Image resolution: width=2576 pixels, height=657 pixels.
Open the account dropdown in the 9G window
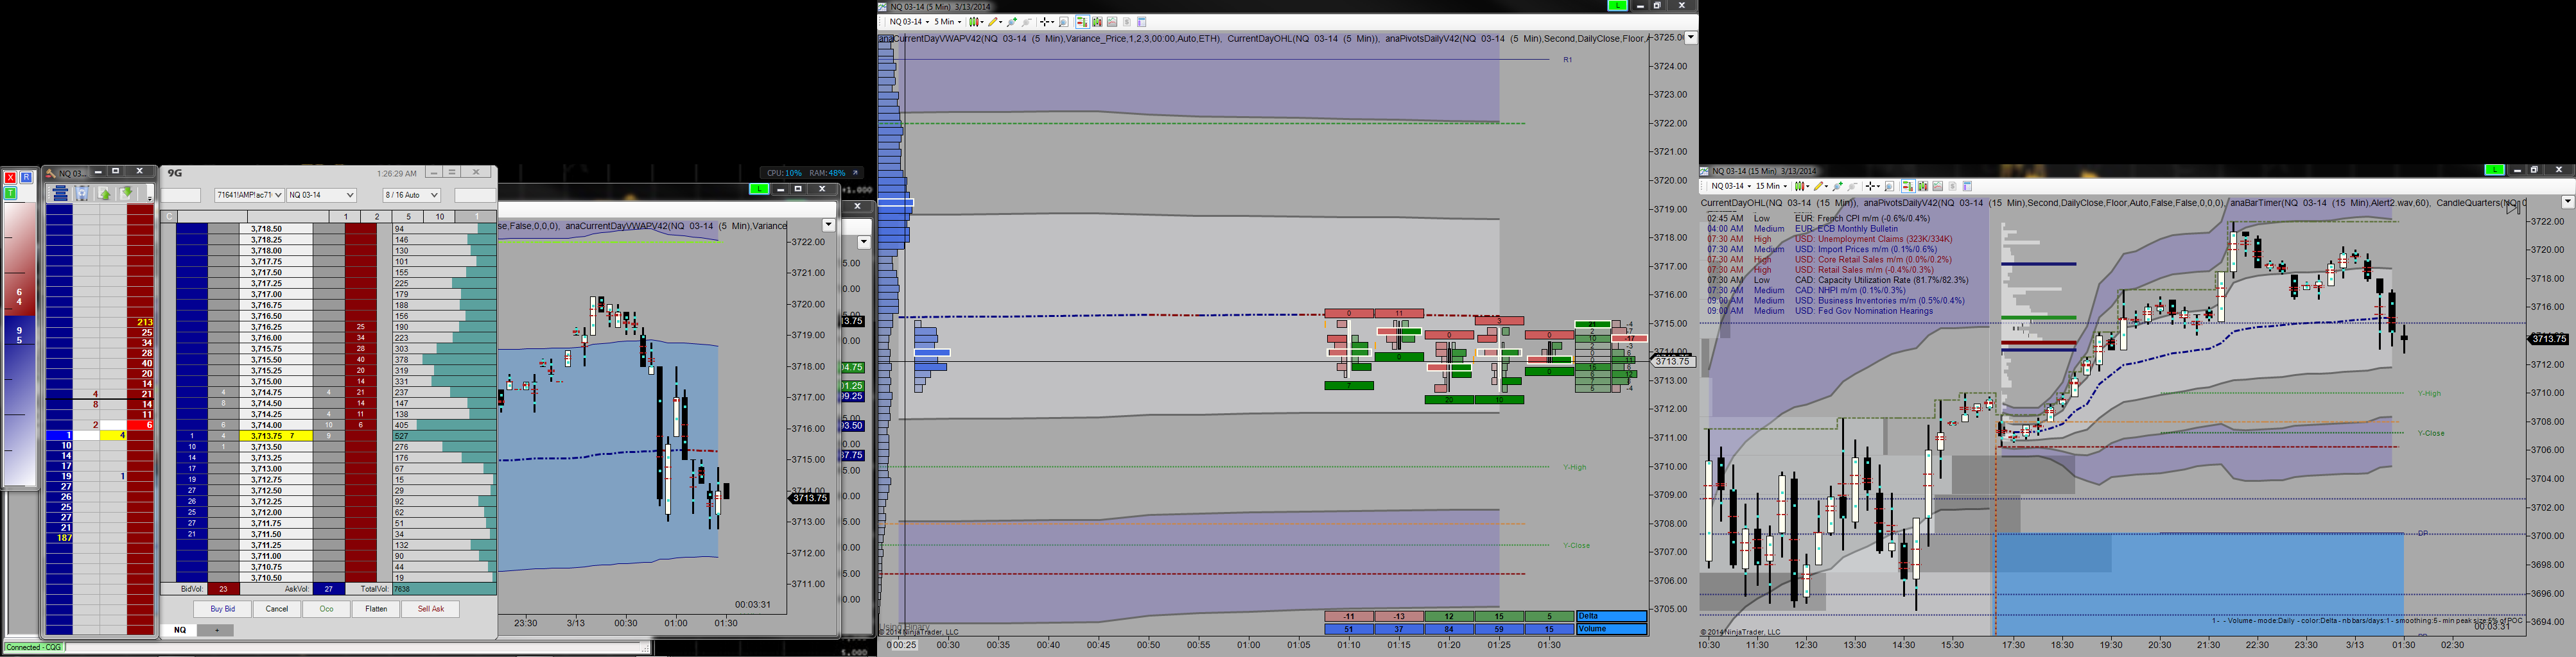(249, 195)
